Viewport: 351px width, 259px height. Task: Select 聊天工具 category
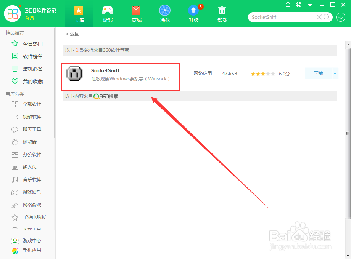point(32,129)
